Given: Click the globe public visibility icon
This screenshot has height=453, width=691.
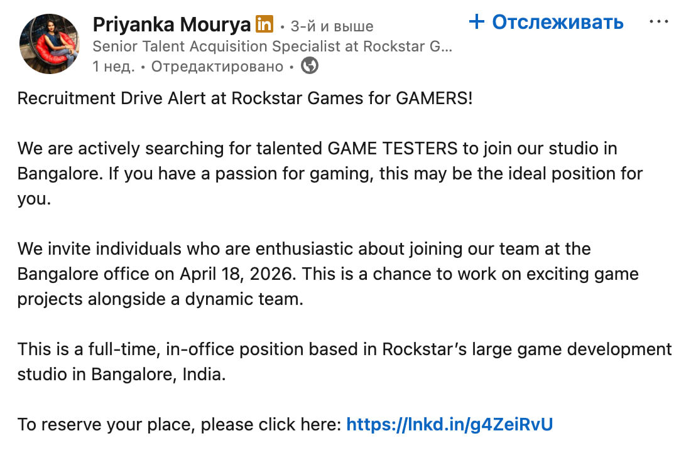Looking at the screenshot, I should (x=309, y=66).
